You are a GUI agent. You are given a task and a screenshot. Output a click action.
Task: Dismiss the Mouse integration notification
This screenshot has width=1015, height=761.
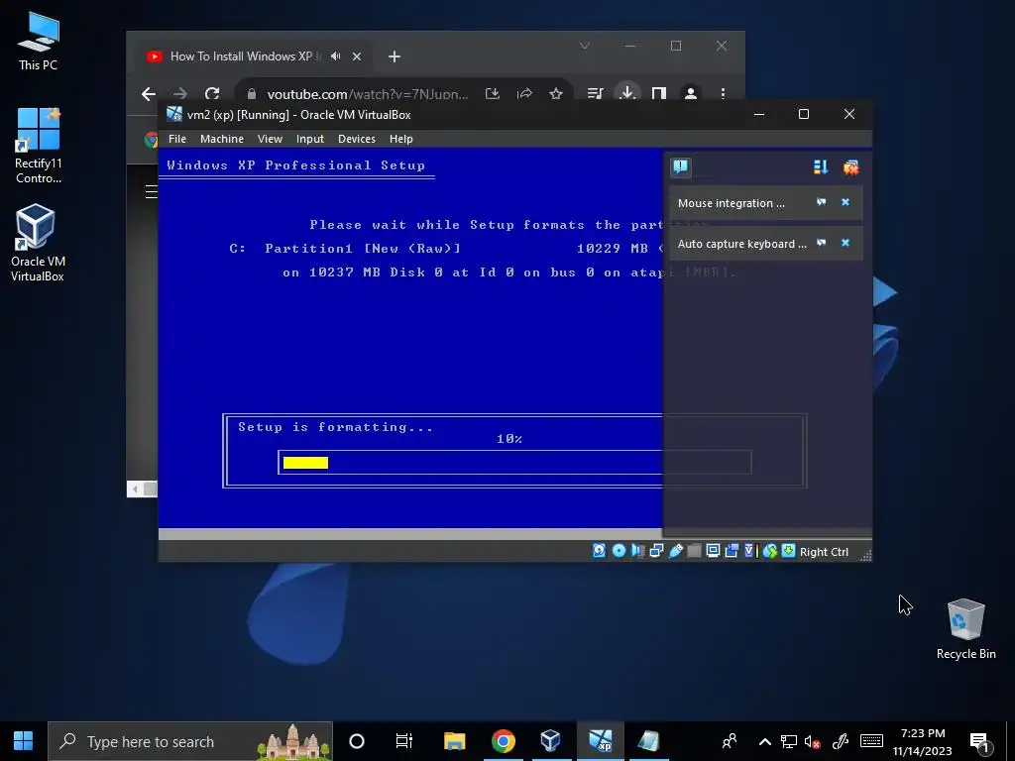pos(845,202)
